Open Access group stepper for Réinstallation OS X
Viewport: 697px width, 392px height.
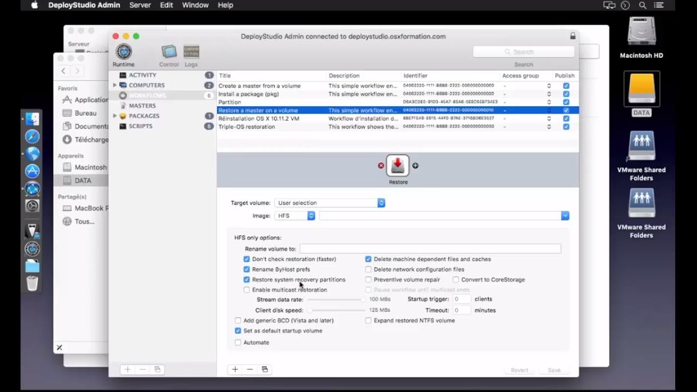pyautogui.click(x=549, y=119)
